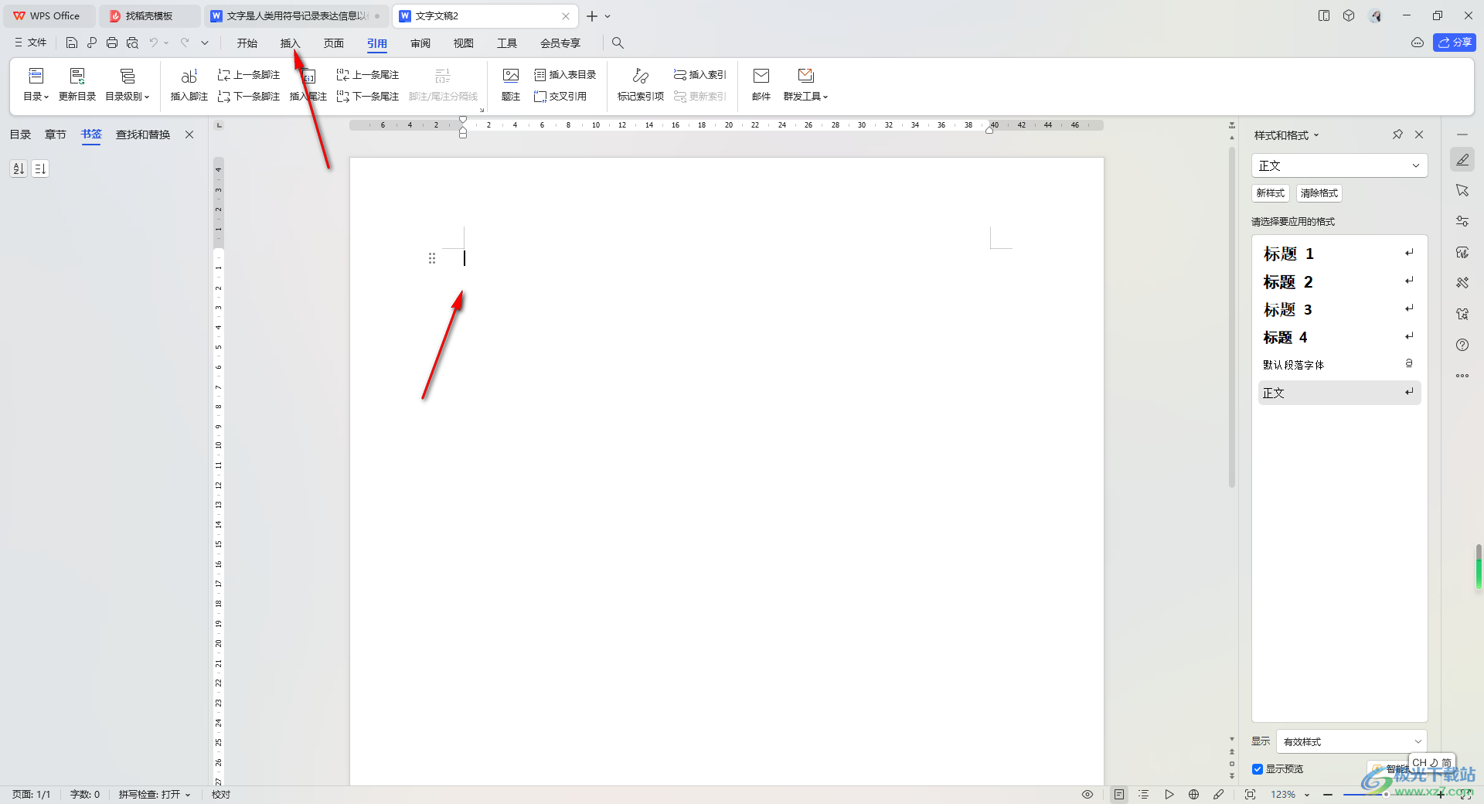Click the web layout globe icon
1484x804 pixels.
(1194, 795)
